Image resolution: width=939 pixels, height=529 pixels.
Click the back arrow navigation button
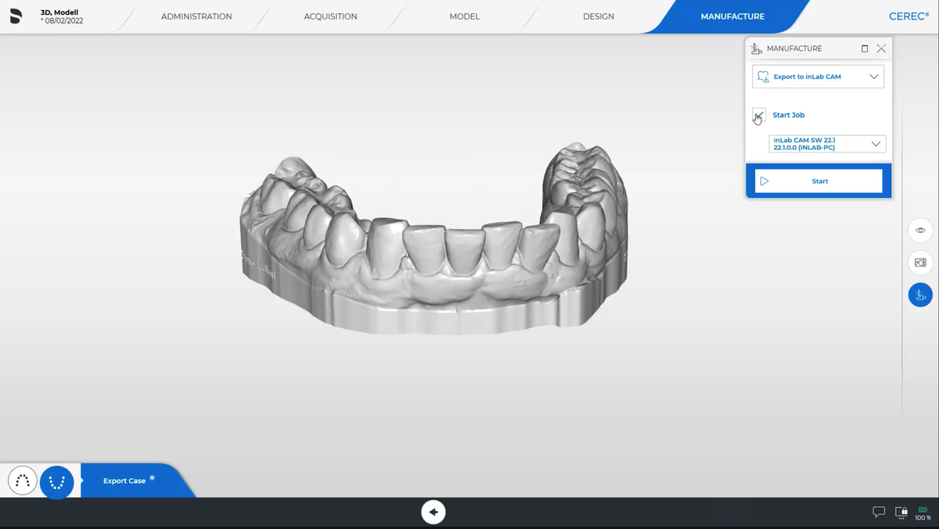(434, 512)
